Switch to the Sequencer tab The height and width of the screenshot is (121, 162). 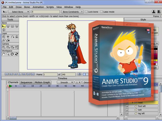point(26,82)
